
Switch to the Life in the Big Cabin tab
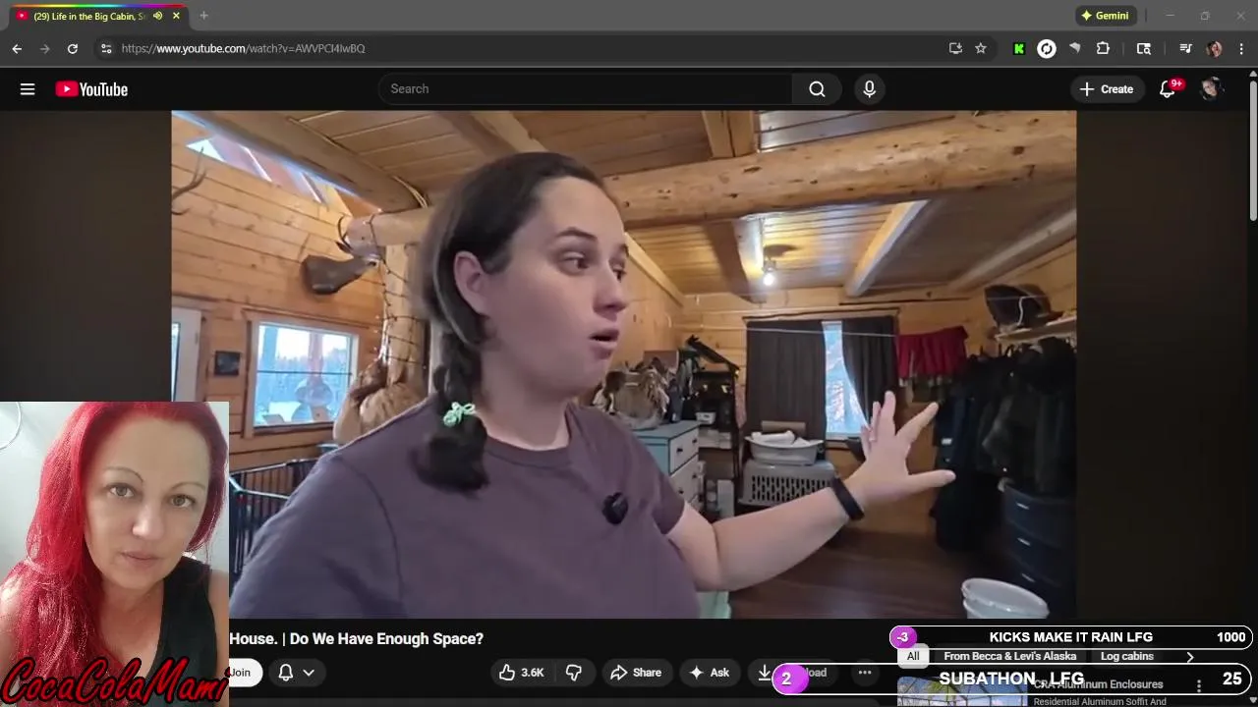point(88,16)
